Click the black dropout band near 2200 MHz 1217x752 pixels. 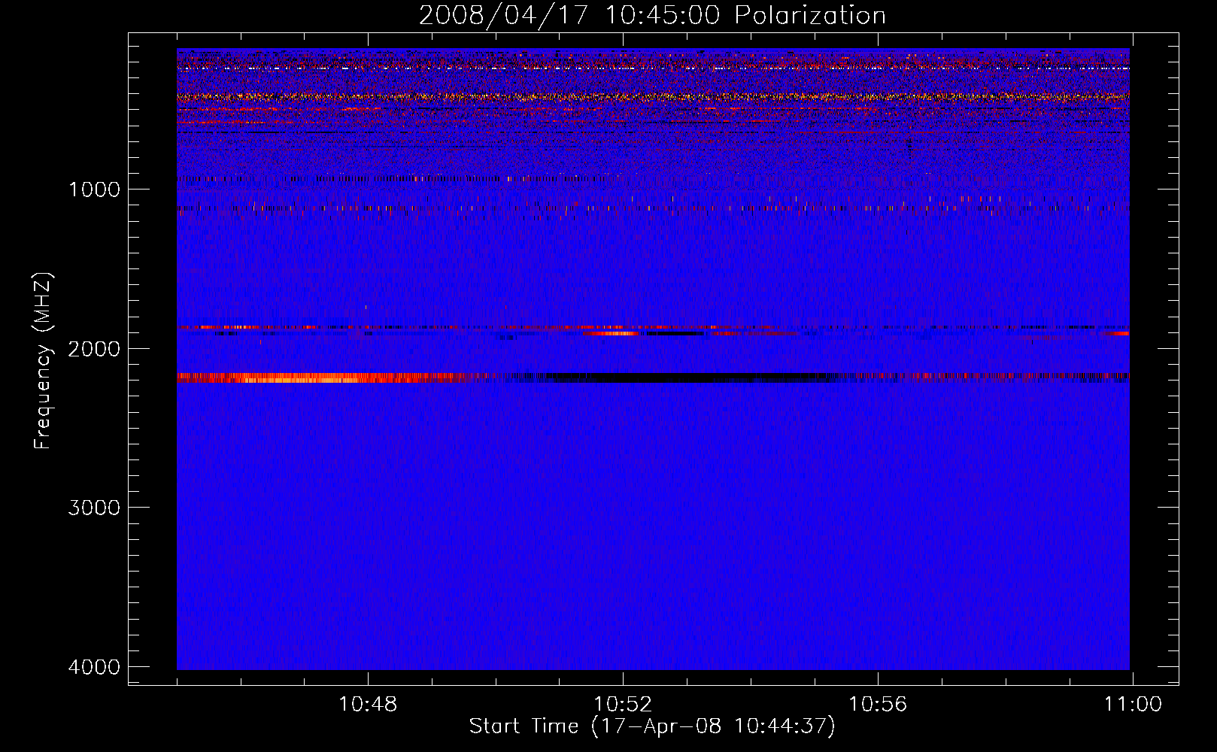(692, 378)
